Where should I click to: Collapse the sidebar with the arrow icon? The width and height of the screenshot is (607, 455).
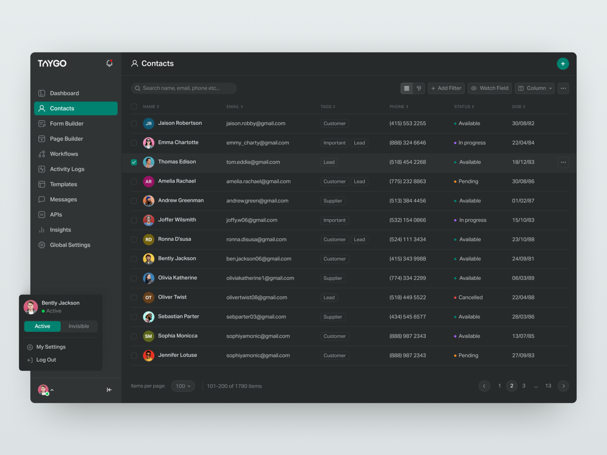point(109,389)
